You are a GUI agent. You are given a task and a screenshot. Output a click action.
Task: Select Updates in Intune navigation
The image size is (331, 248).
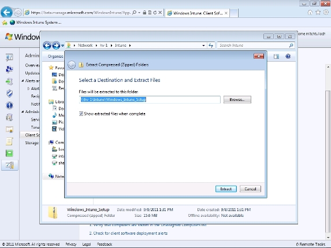coord(32,73)
